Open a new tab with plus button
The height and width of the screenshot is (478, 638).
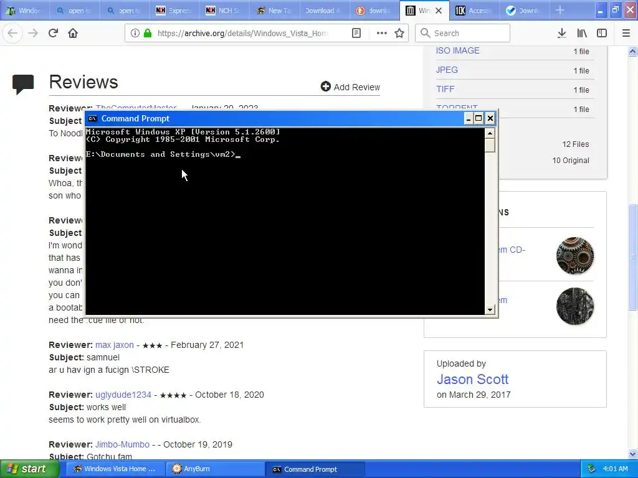pos(560,10)
